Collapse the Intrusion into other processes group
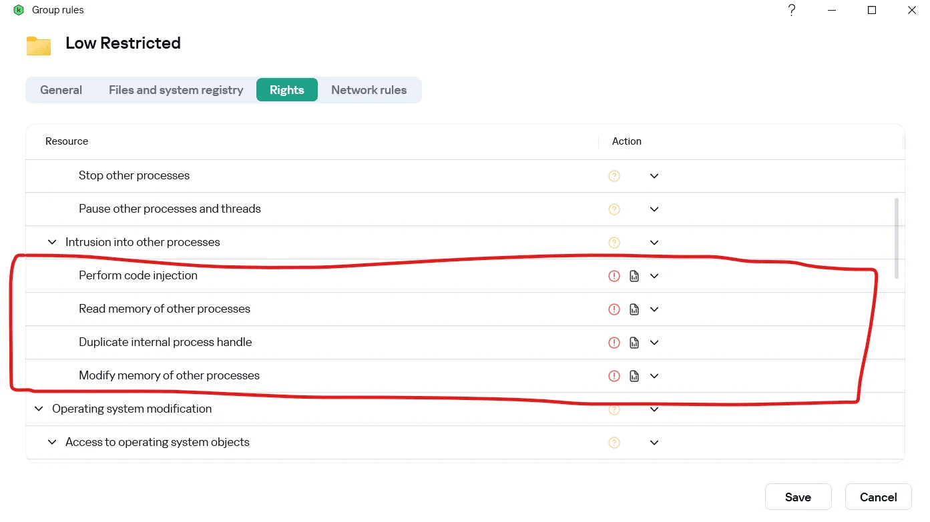This screenshot has height=522, width=930. 52,243
